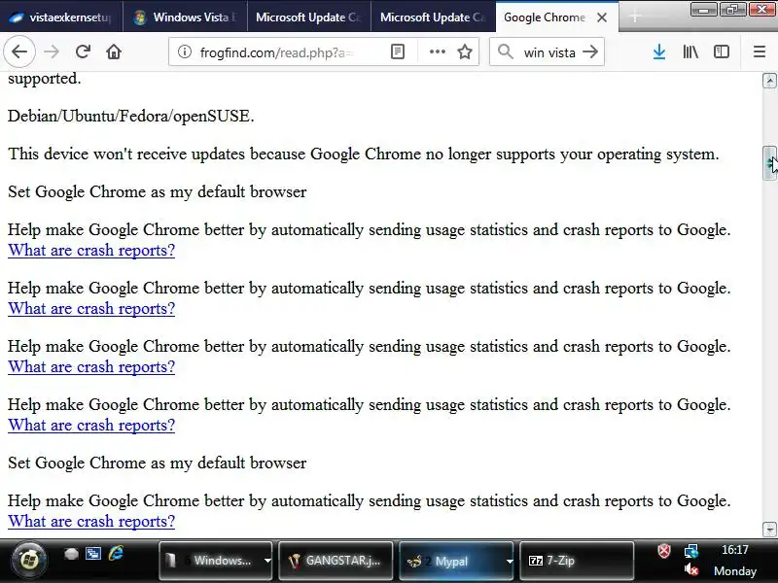Switch to the Windows Vista tab
778x583 pixels.
coord(185,17)
